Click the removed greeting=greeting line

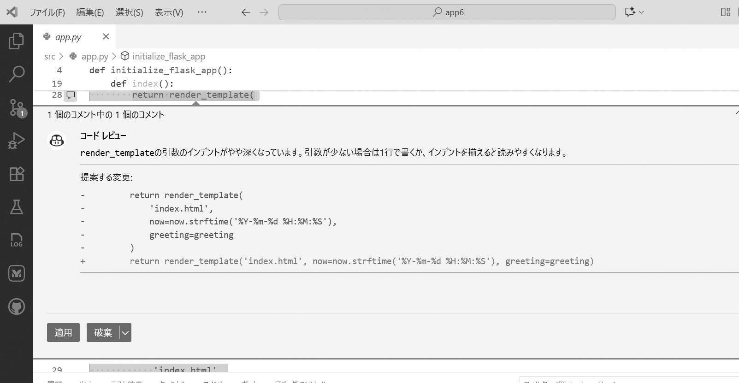tap(191, 235)
